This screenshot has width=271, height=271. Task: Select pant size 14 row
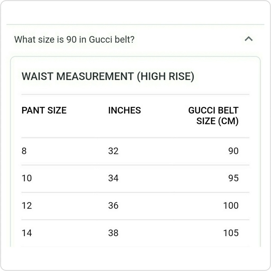click(27, 233)
